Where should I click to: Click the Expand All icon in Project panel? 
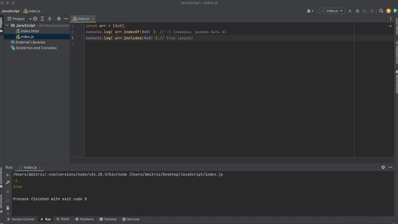click(42, 19)
